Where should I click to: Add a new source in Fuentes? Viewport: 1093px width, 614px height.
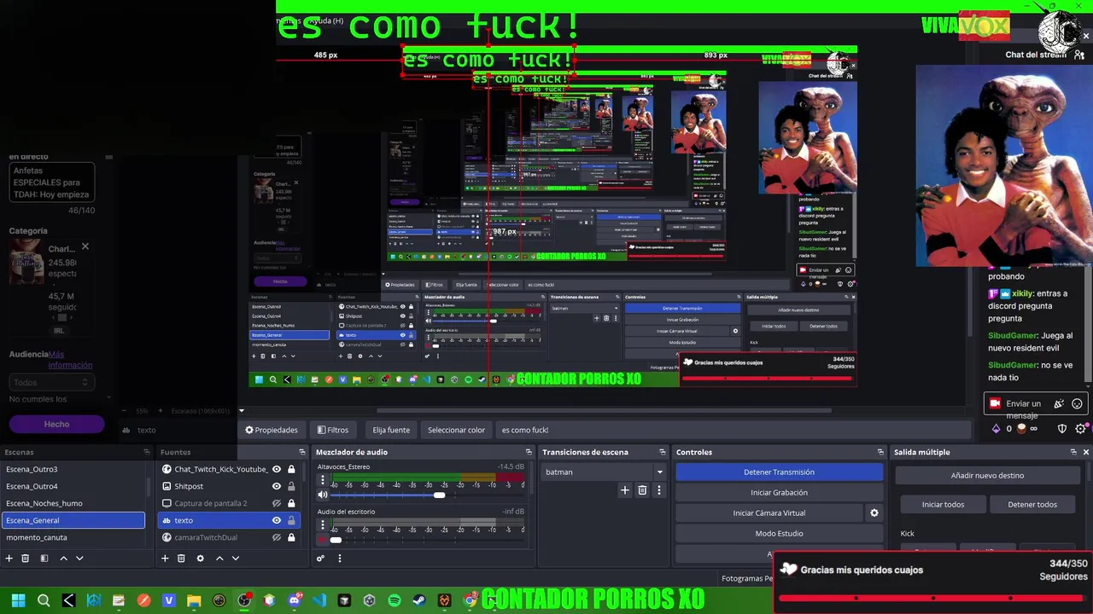point(165,559)
